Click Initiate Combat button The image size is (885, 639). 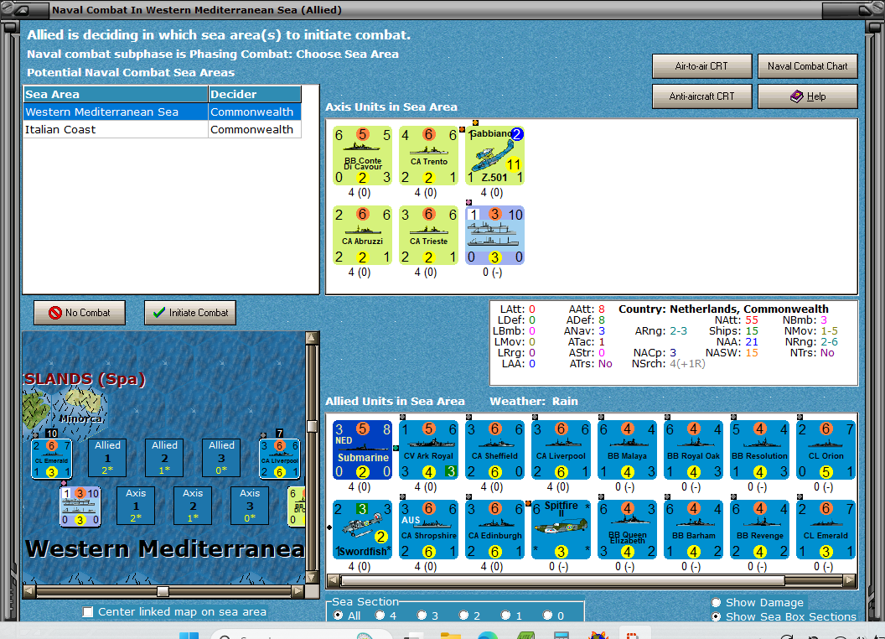coord(190,313)
